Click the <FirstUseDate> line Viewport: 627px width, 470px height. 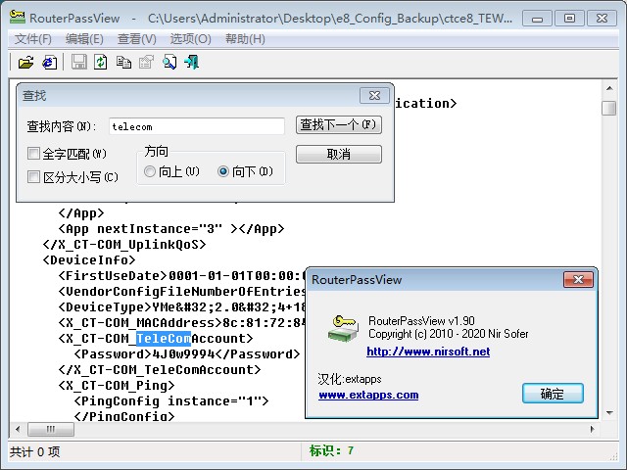click(181, 276)
